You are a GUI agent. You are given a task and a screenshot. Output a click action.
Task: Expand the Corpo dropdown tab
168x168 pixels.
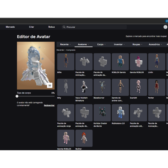click(102, 44)
